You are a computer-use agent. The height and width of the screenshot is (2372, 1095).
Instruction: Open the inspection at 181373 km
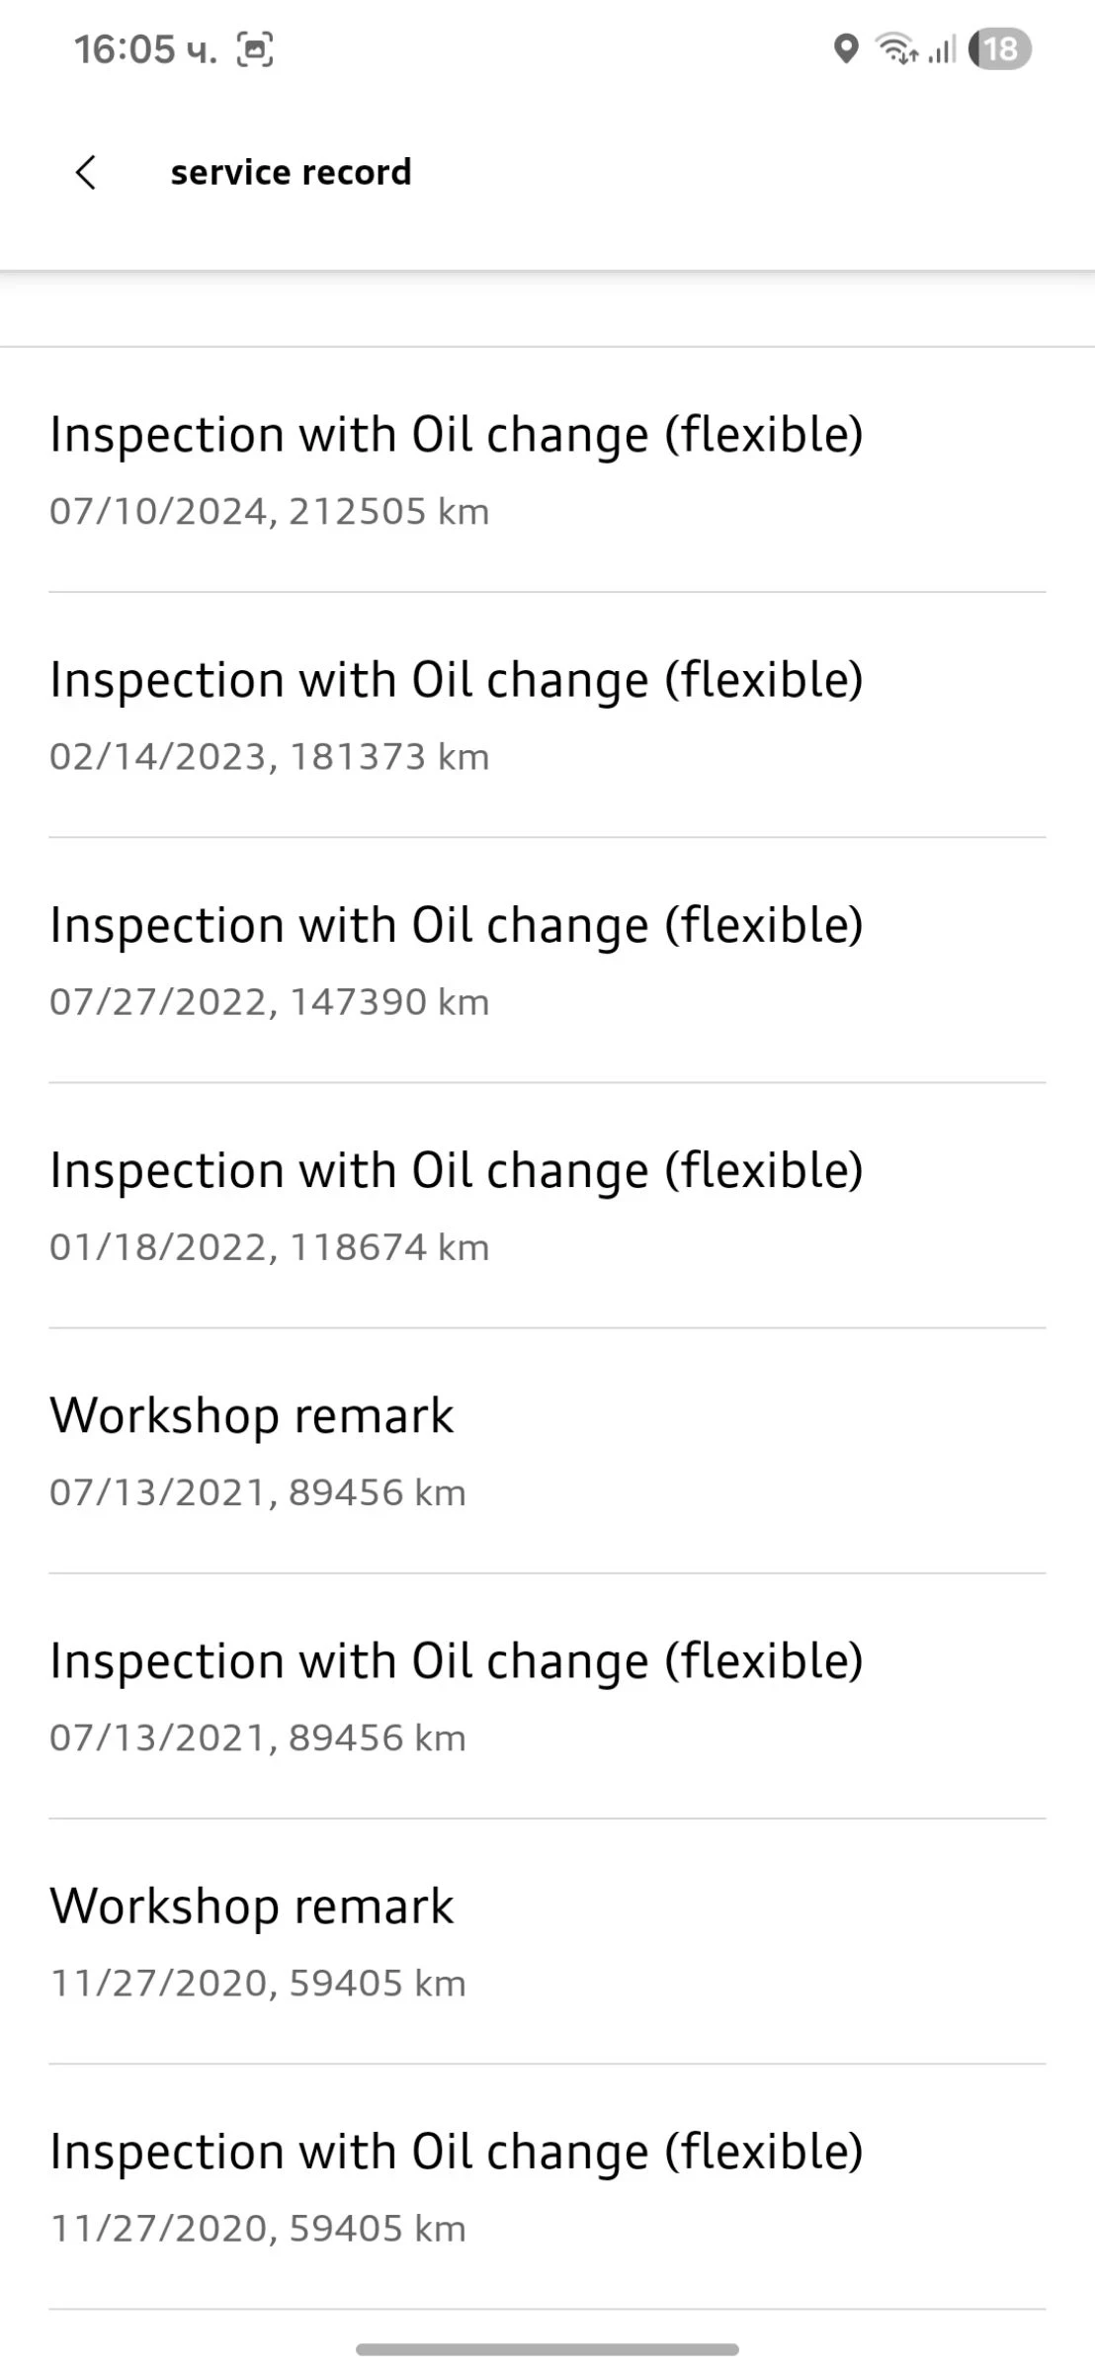point(456,714)
